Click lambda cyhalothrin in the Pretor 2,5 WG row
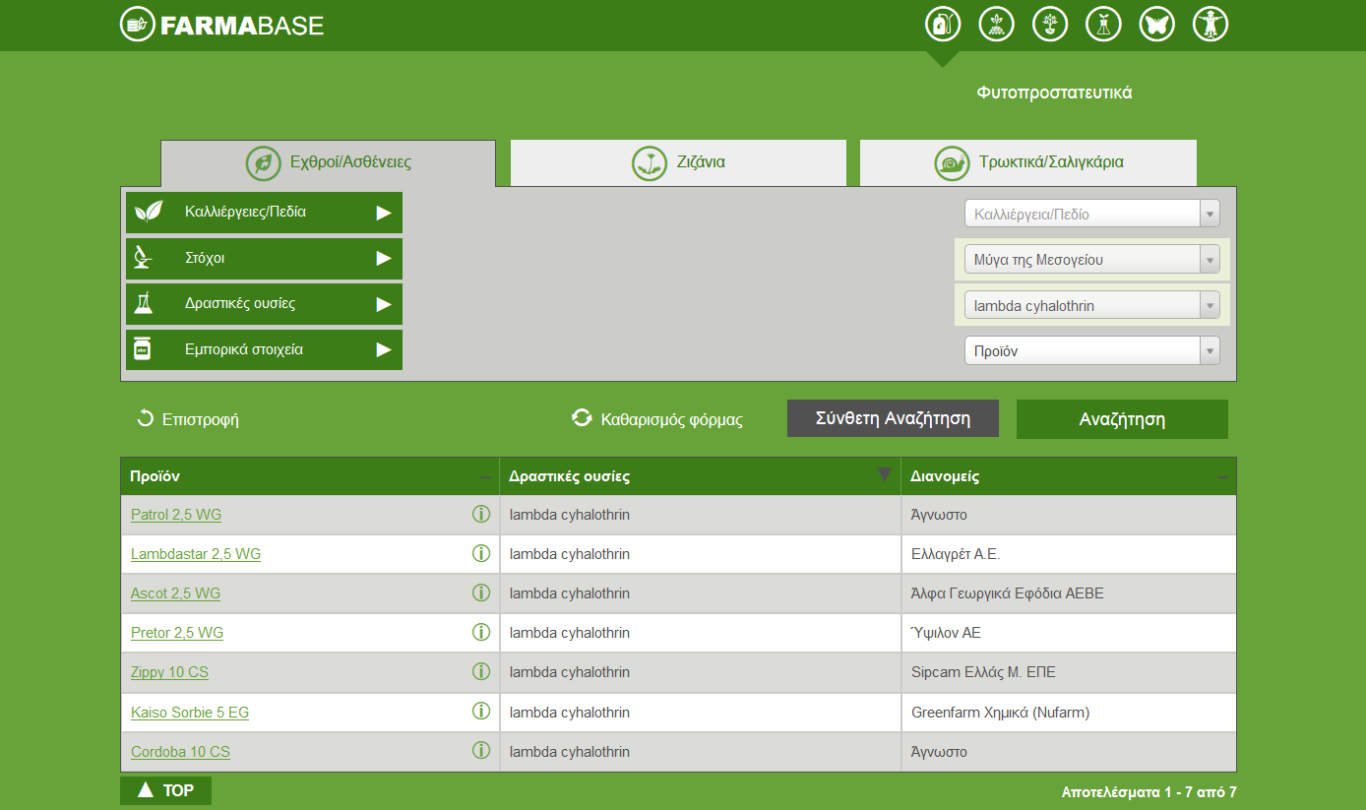The width and height of the screenshot is (1366, 810). 570,633
